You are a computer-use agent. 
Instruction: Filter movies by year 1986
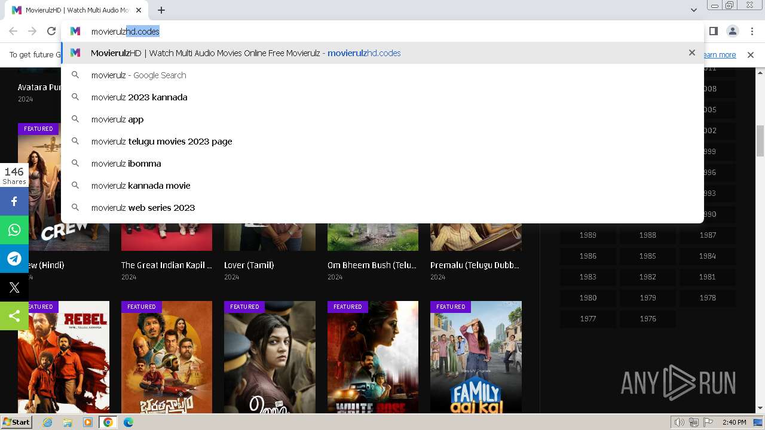coord(588,256)
